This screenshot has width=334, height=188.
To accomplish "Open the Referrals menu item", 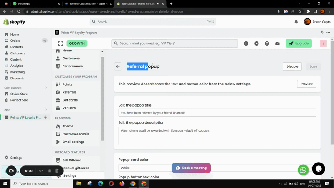I will point(69,92).
